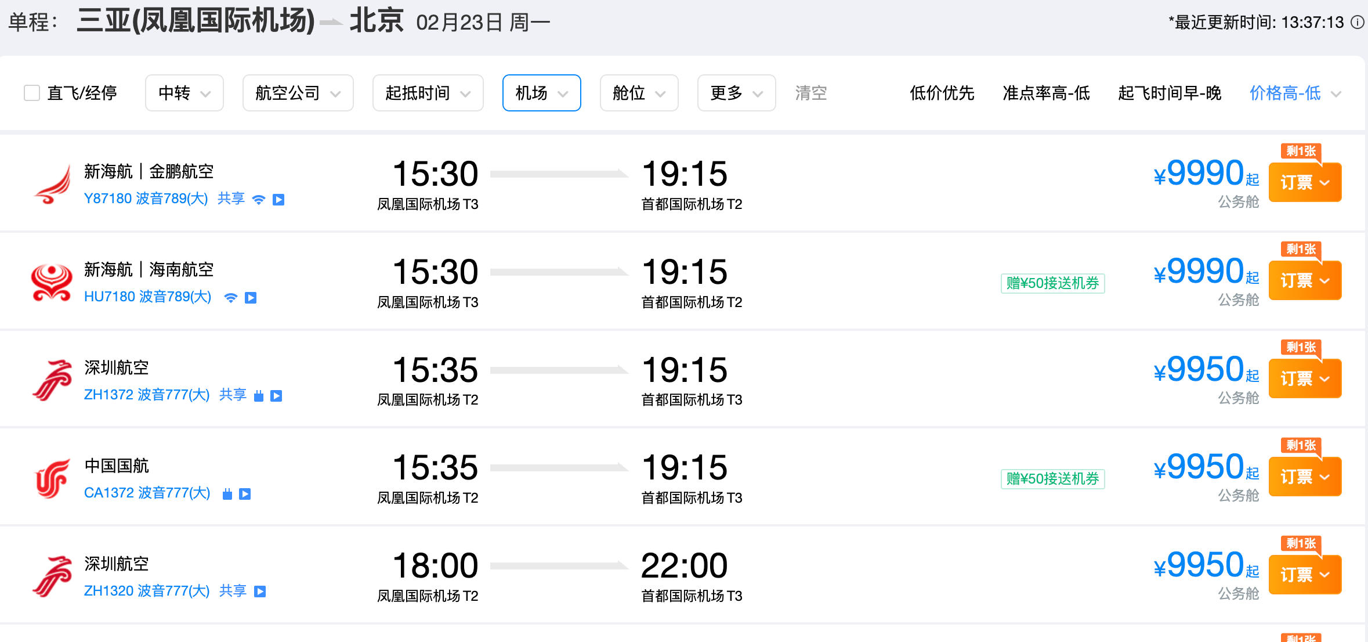This screenshot has height=642, width=1368.
Task: Click the charging icon on flight ZH1372
Action: (259, 396)
